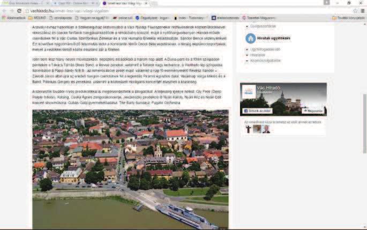
Task: Switch to the Class FM Online tab
Action: tap(76, 3)
